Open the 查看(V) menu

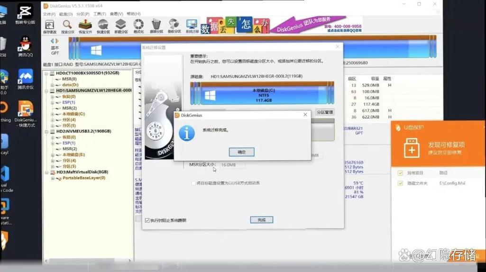pos(117,14)
